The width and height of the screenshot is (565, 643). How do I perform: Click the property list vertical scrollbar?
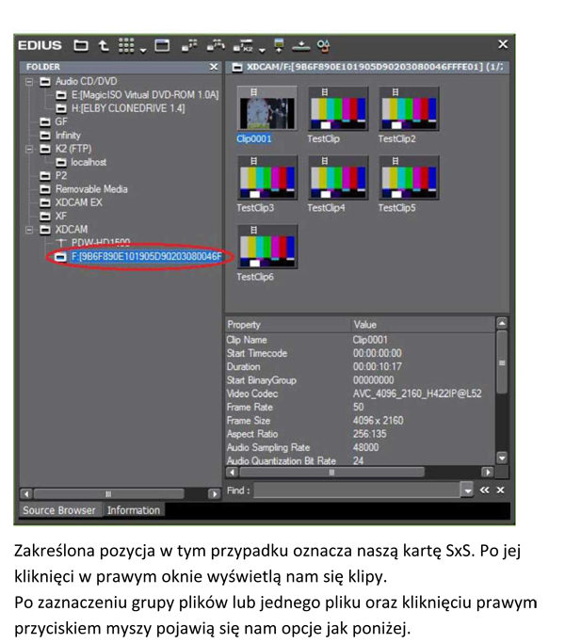pos(501,362)
